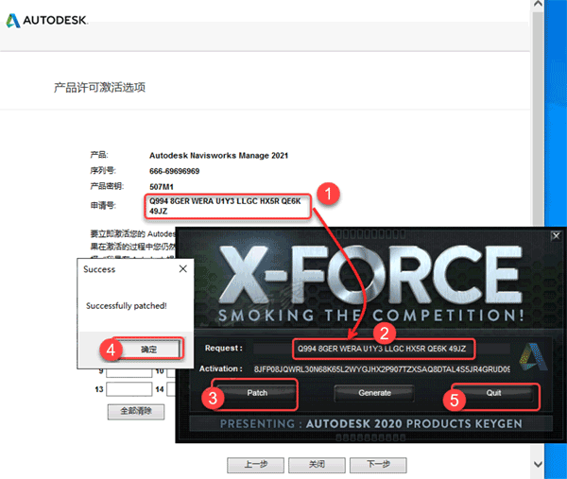Image resolution: width=567 pixels, height=479 pixels.
Task: Click the product key 507M1
Action: (162, 187)
